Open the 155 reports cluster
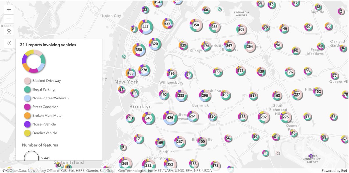Image resolution: width=349 pixels, height=173 pixels. 202,142
